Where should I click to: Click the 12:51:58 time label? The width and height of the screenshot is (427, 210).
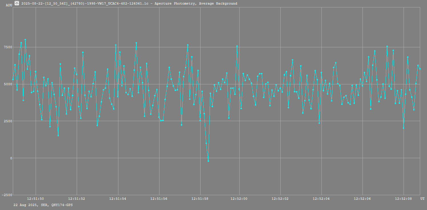[x=200, y=198]
